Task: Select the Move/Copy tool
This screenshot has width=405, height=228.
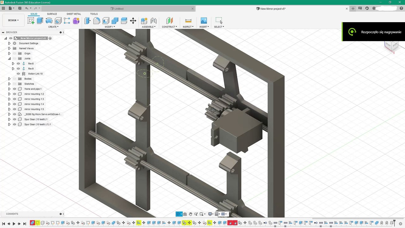Action: tap(133, 21)
